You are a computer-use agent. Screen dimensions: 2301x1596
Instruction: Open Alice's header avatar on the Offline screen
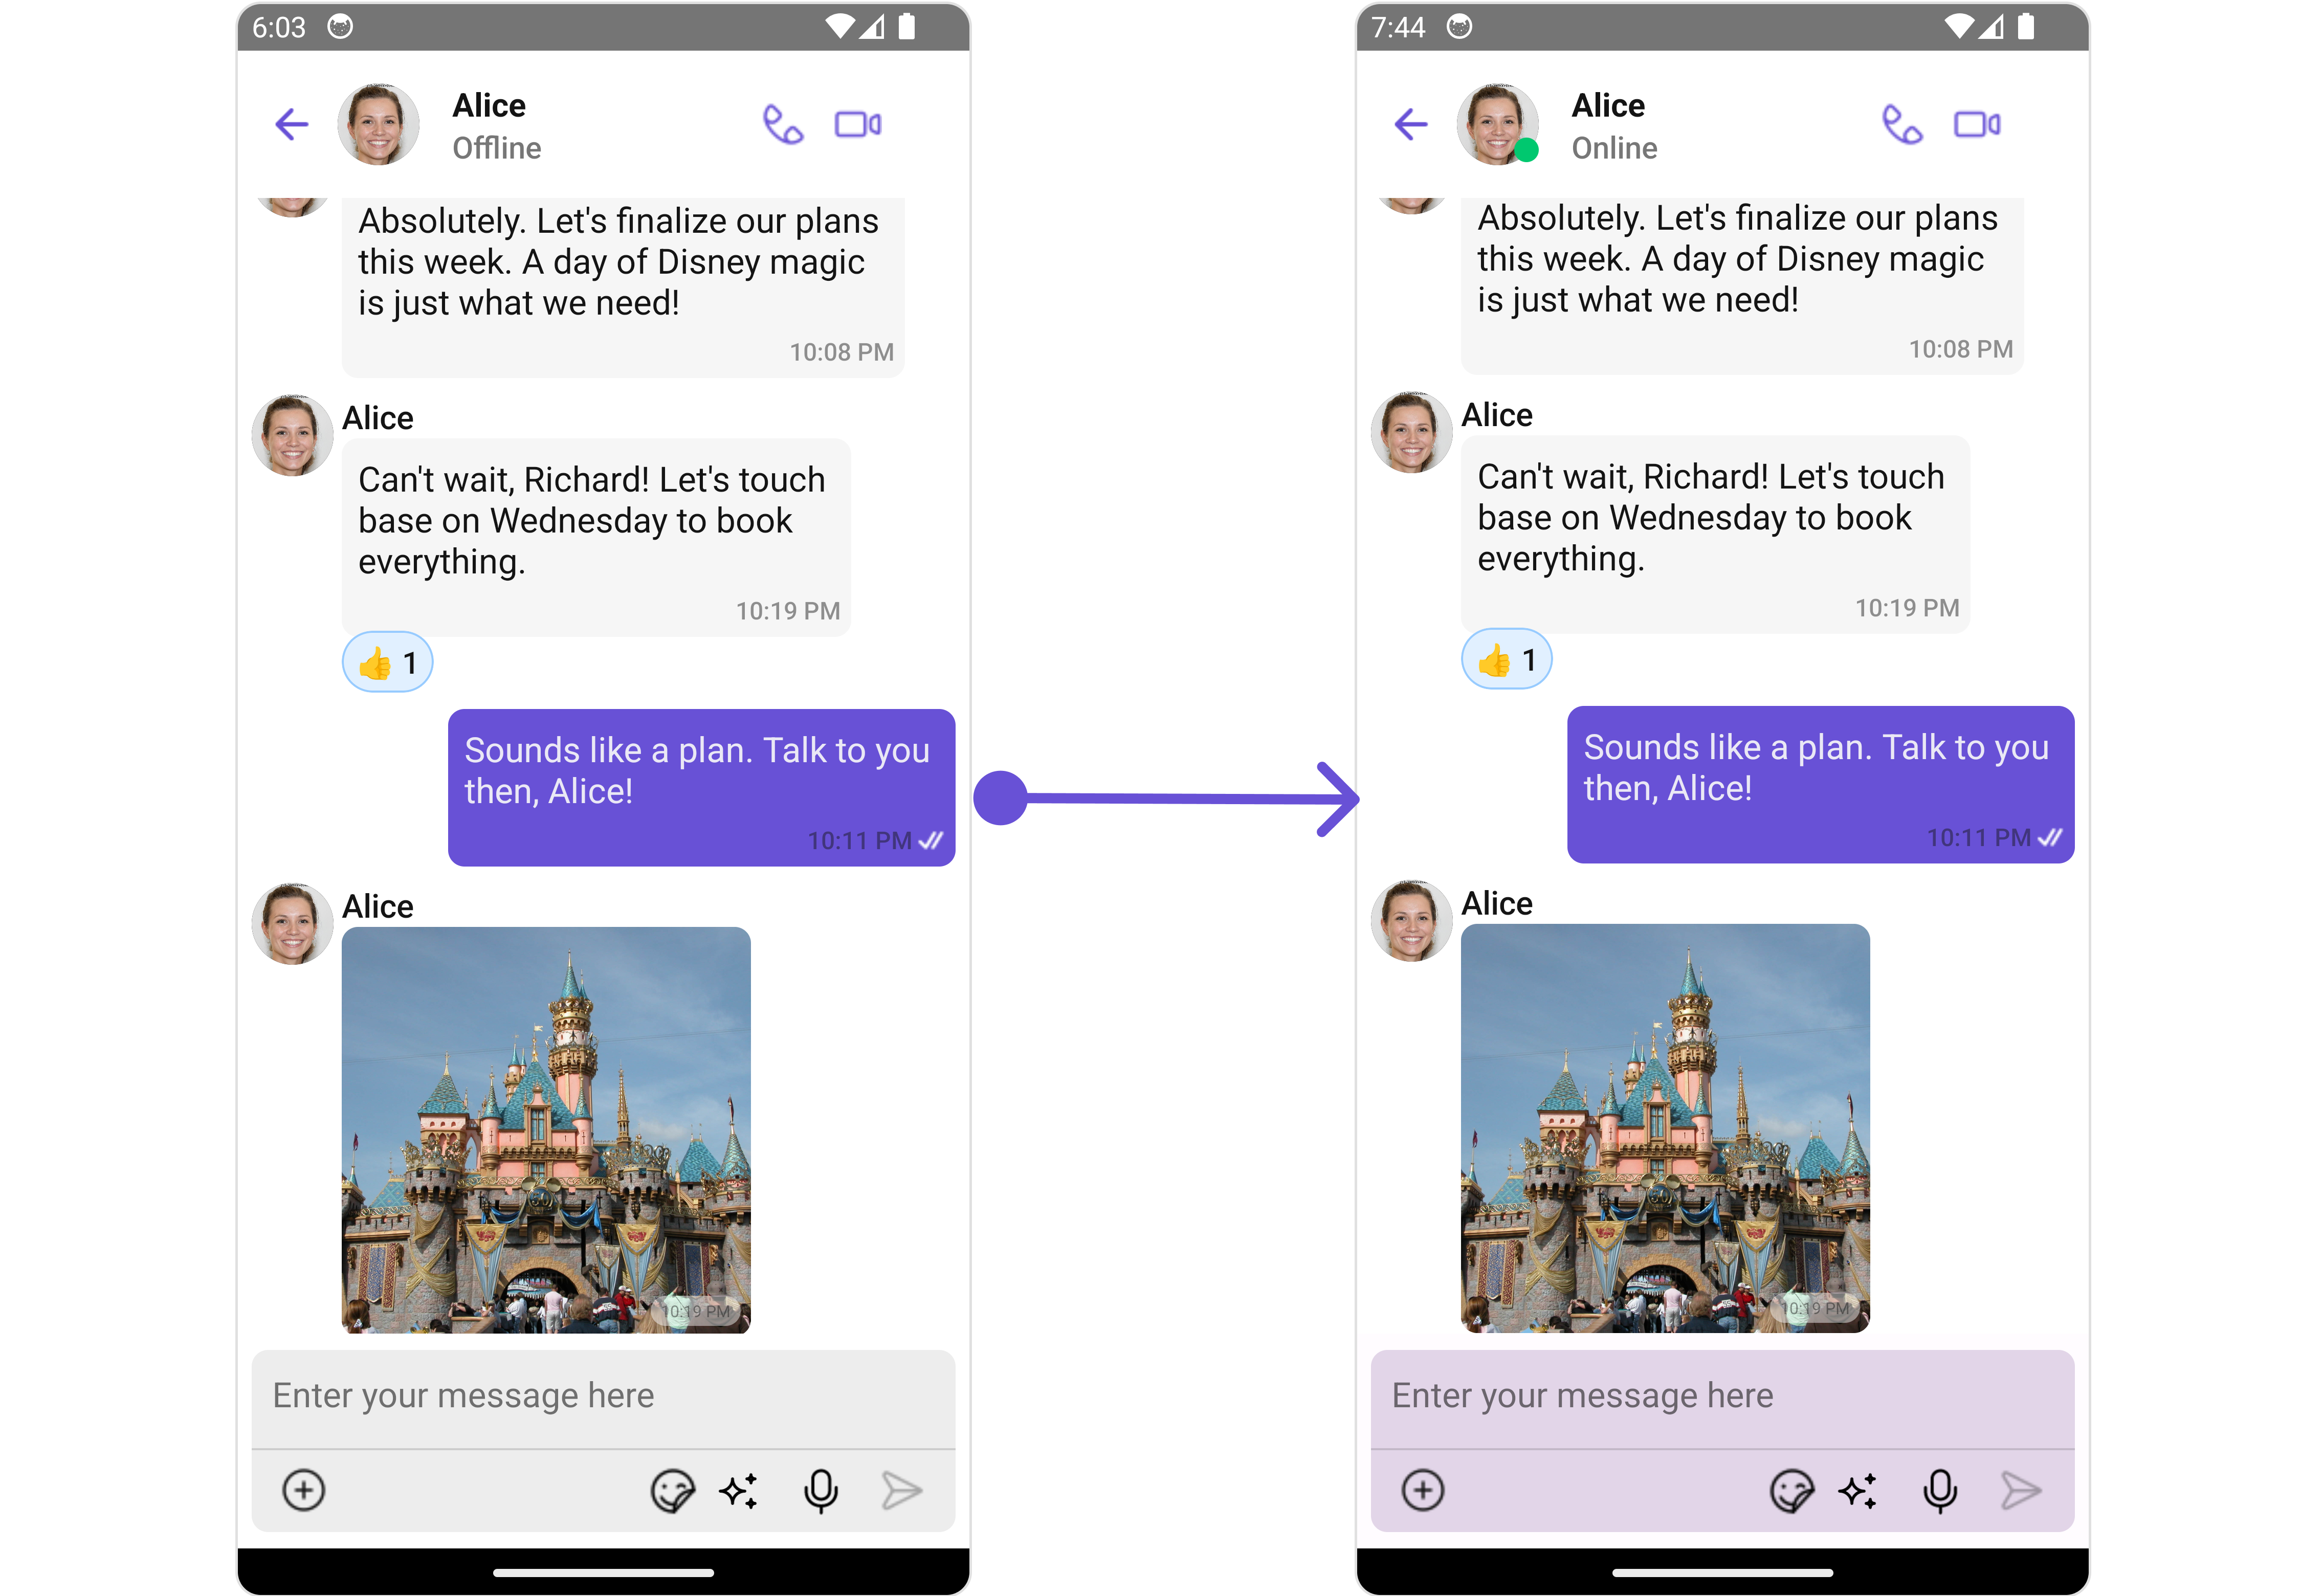[378, 124]
